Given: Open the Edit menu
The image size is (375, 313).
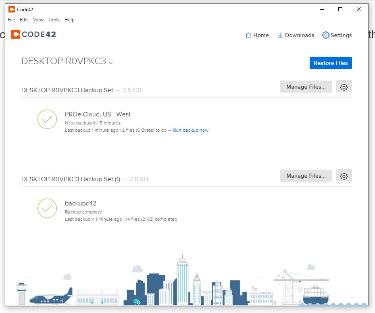Looking at the screenshot, I should coord(24,20).
